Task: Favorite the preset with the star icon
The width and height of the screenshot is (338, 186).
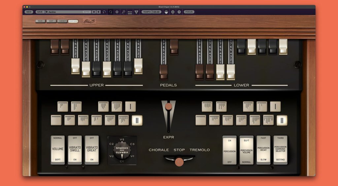Action: click(47, 12)
